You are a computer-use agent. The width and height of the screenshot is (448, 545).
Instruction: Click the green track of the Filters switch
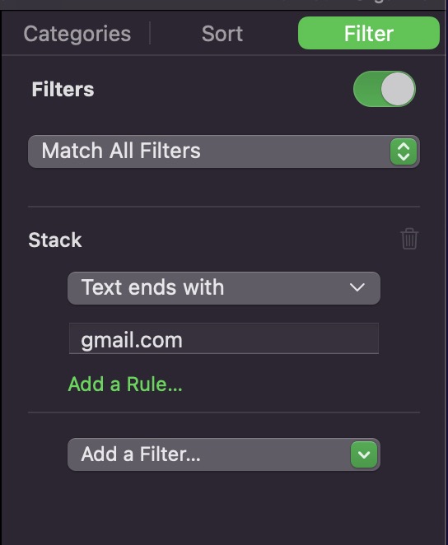click(366, 89)
